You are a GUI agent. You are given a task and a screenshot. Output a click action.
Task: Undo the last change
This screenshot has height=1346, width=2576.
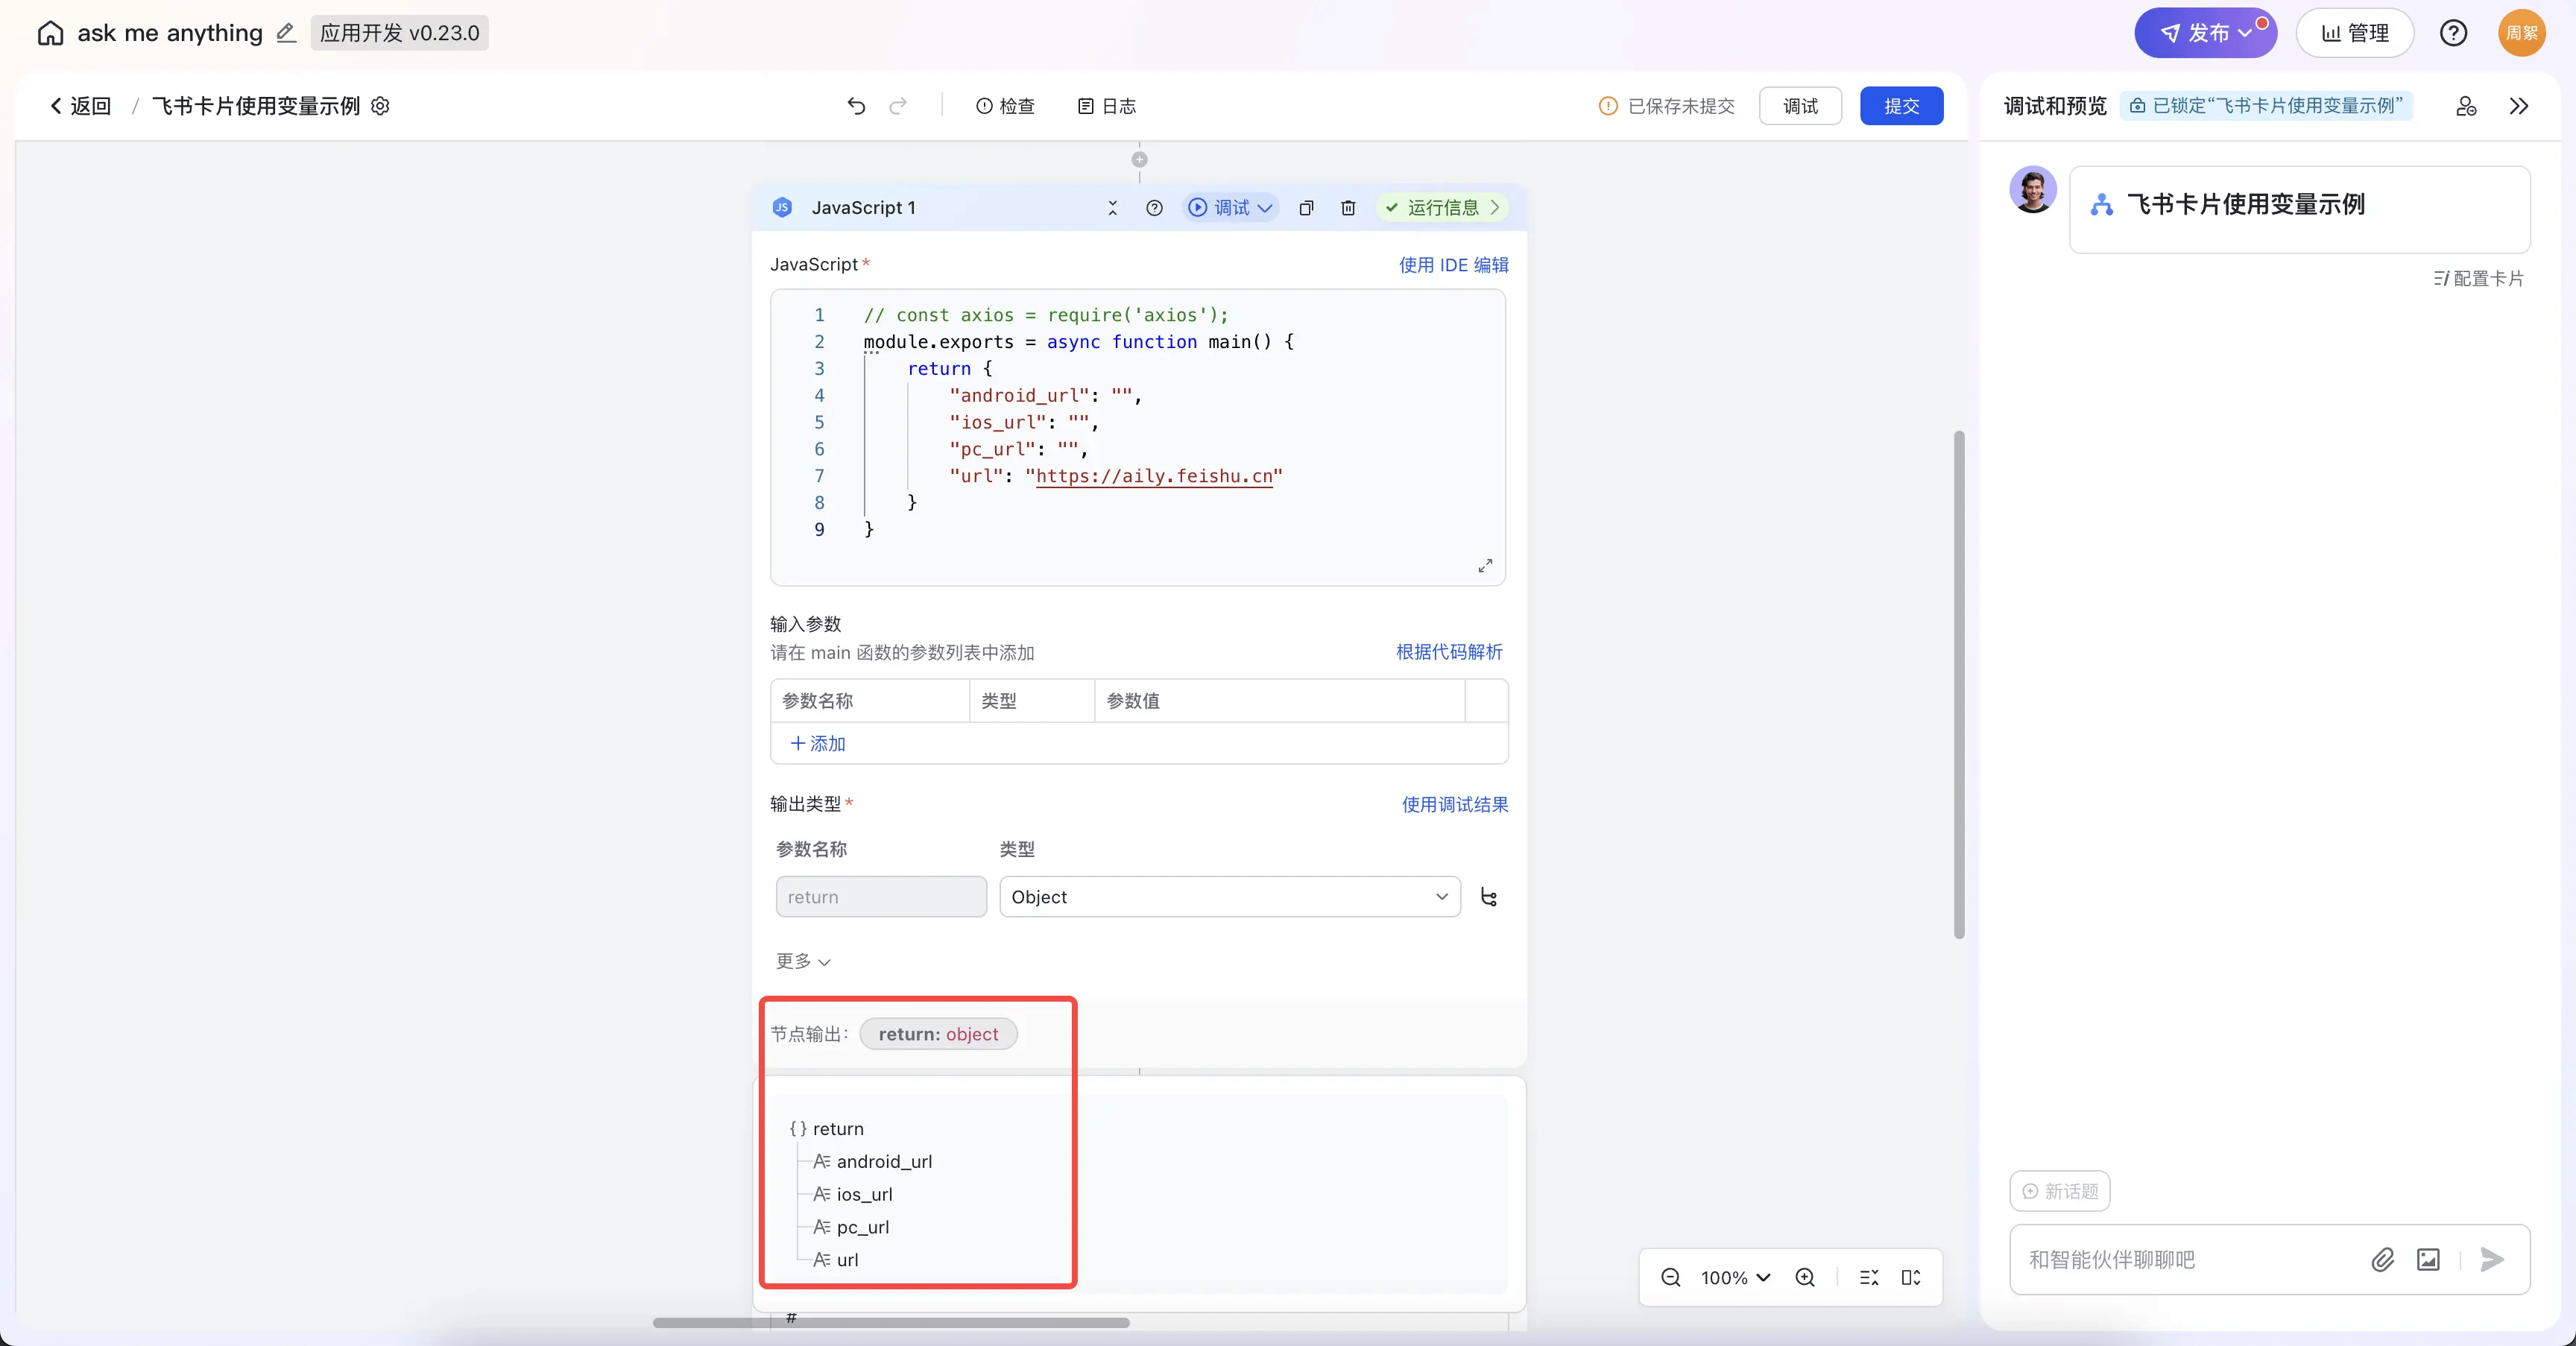856,106
